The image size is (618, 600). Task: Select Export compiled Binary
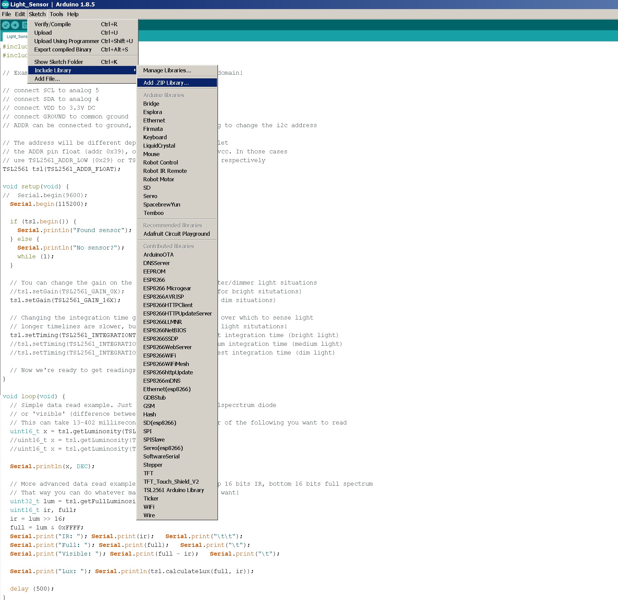pyautogui.click(x=83, y=49)
